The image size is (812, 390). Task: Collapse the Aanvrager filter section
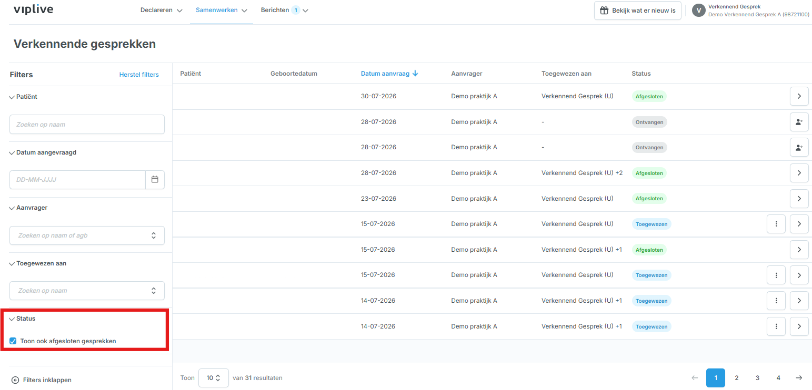point(28,208)
